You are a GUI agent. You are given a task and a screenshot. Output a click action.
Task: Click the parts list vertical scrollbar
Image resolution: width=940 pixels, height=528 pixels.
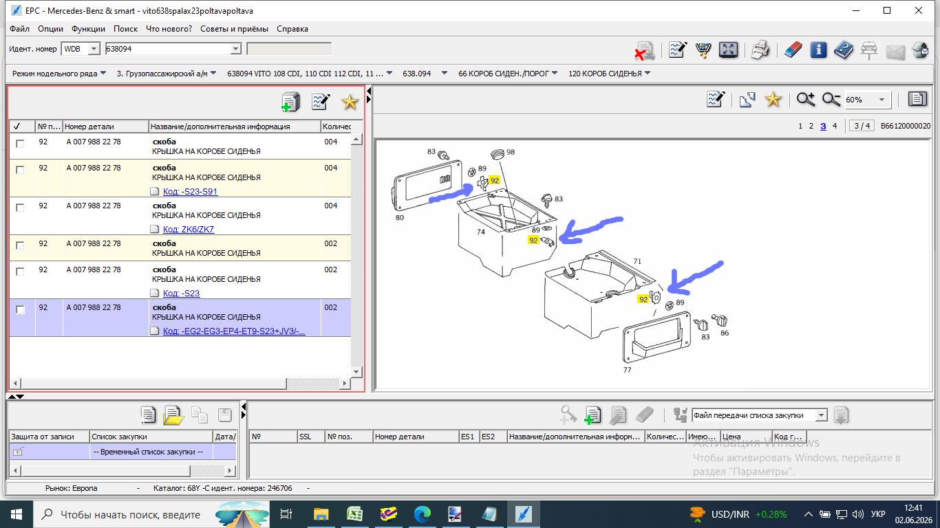356,256
